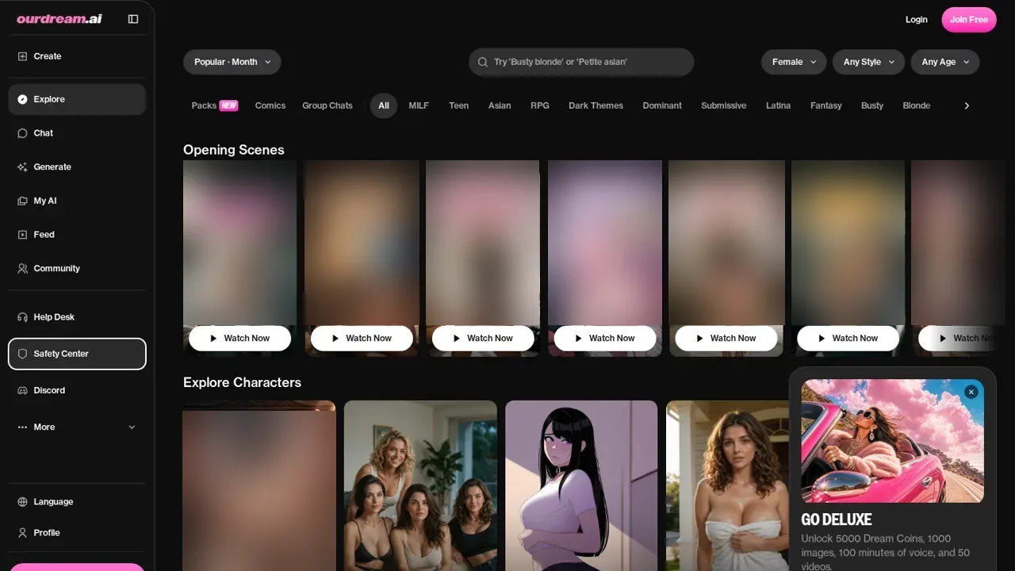Click the Login link
The image size is (1015, 571).
tap(917, 20)
